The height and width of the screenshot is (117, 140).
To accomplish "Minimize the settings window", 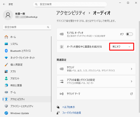I will [x=120, y=3].
